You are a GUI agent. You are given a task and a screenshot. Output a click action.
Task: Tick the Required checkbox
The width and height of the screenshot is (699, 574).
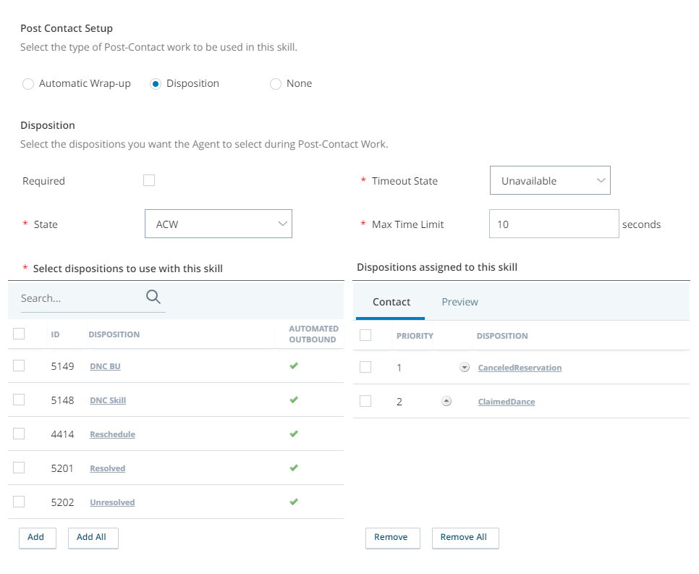point(149,180)
